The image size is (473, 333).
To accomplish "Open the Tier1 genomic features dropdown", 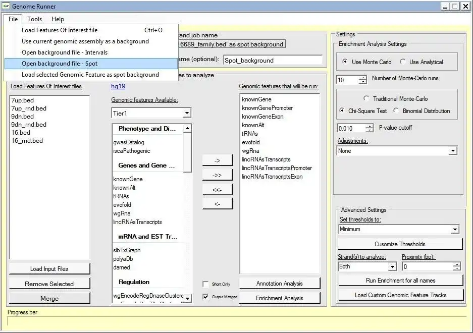I will pyautogui.click(x=187, y=113).
